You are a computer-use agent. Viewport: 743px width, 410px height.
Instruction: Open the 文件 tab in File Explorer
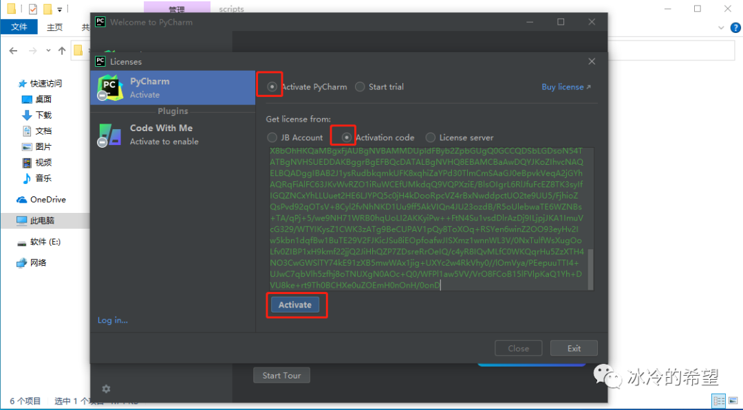(x=19, y=27)
